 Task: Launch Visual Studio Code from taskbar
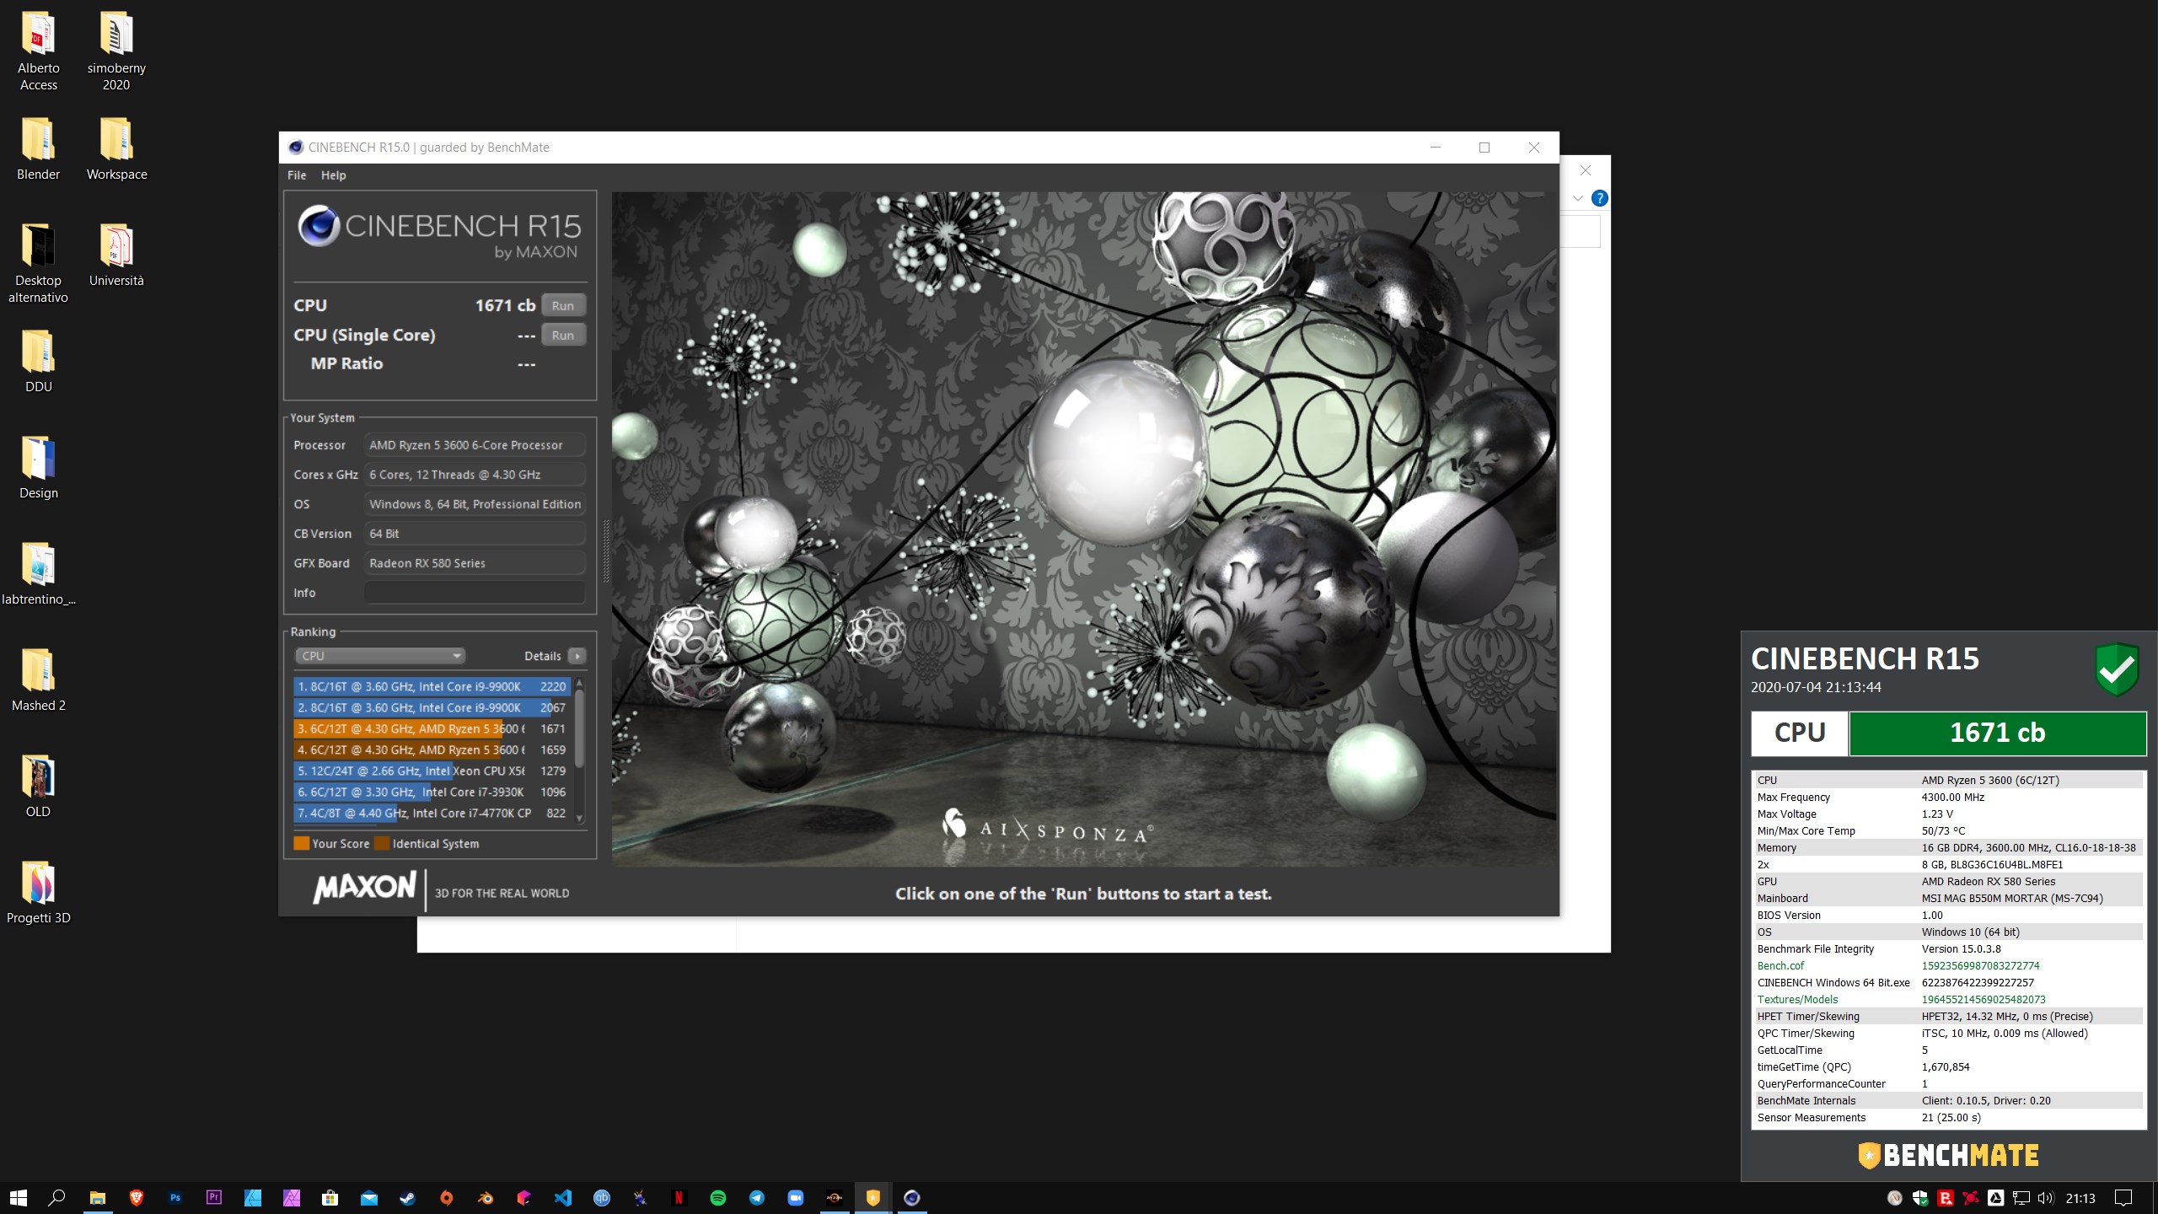tap(563, 1197)
